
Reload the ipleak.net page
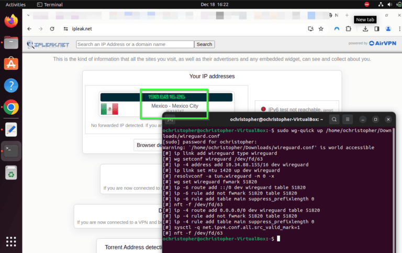coord(52,29)
